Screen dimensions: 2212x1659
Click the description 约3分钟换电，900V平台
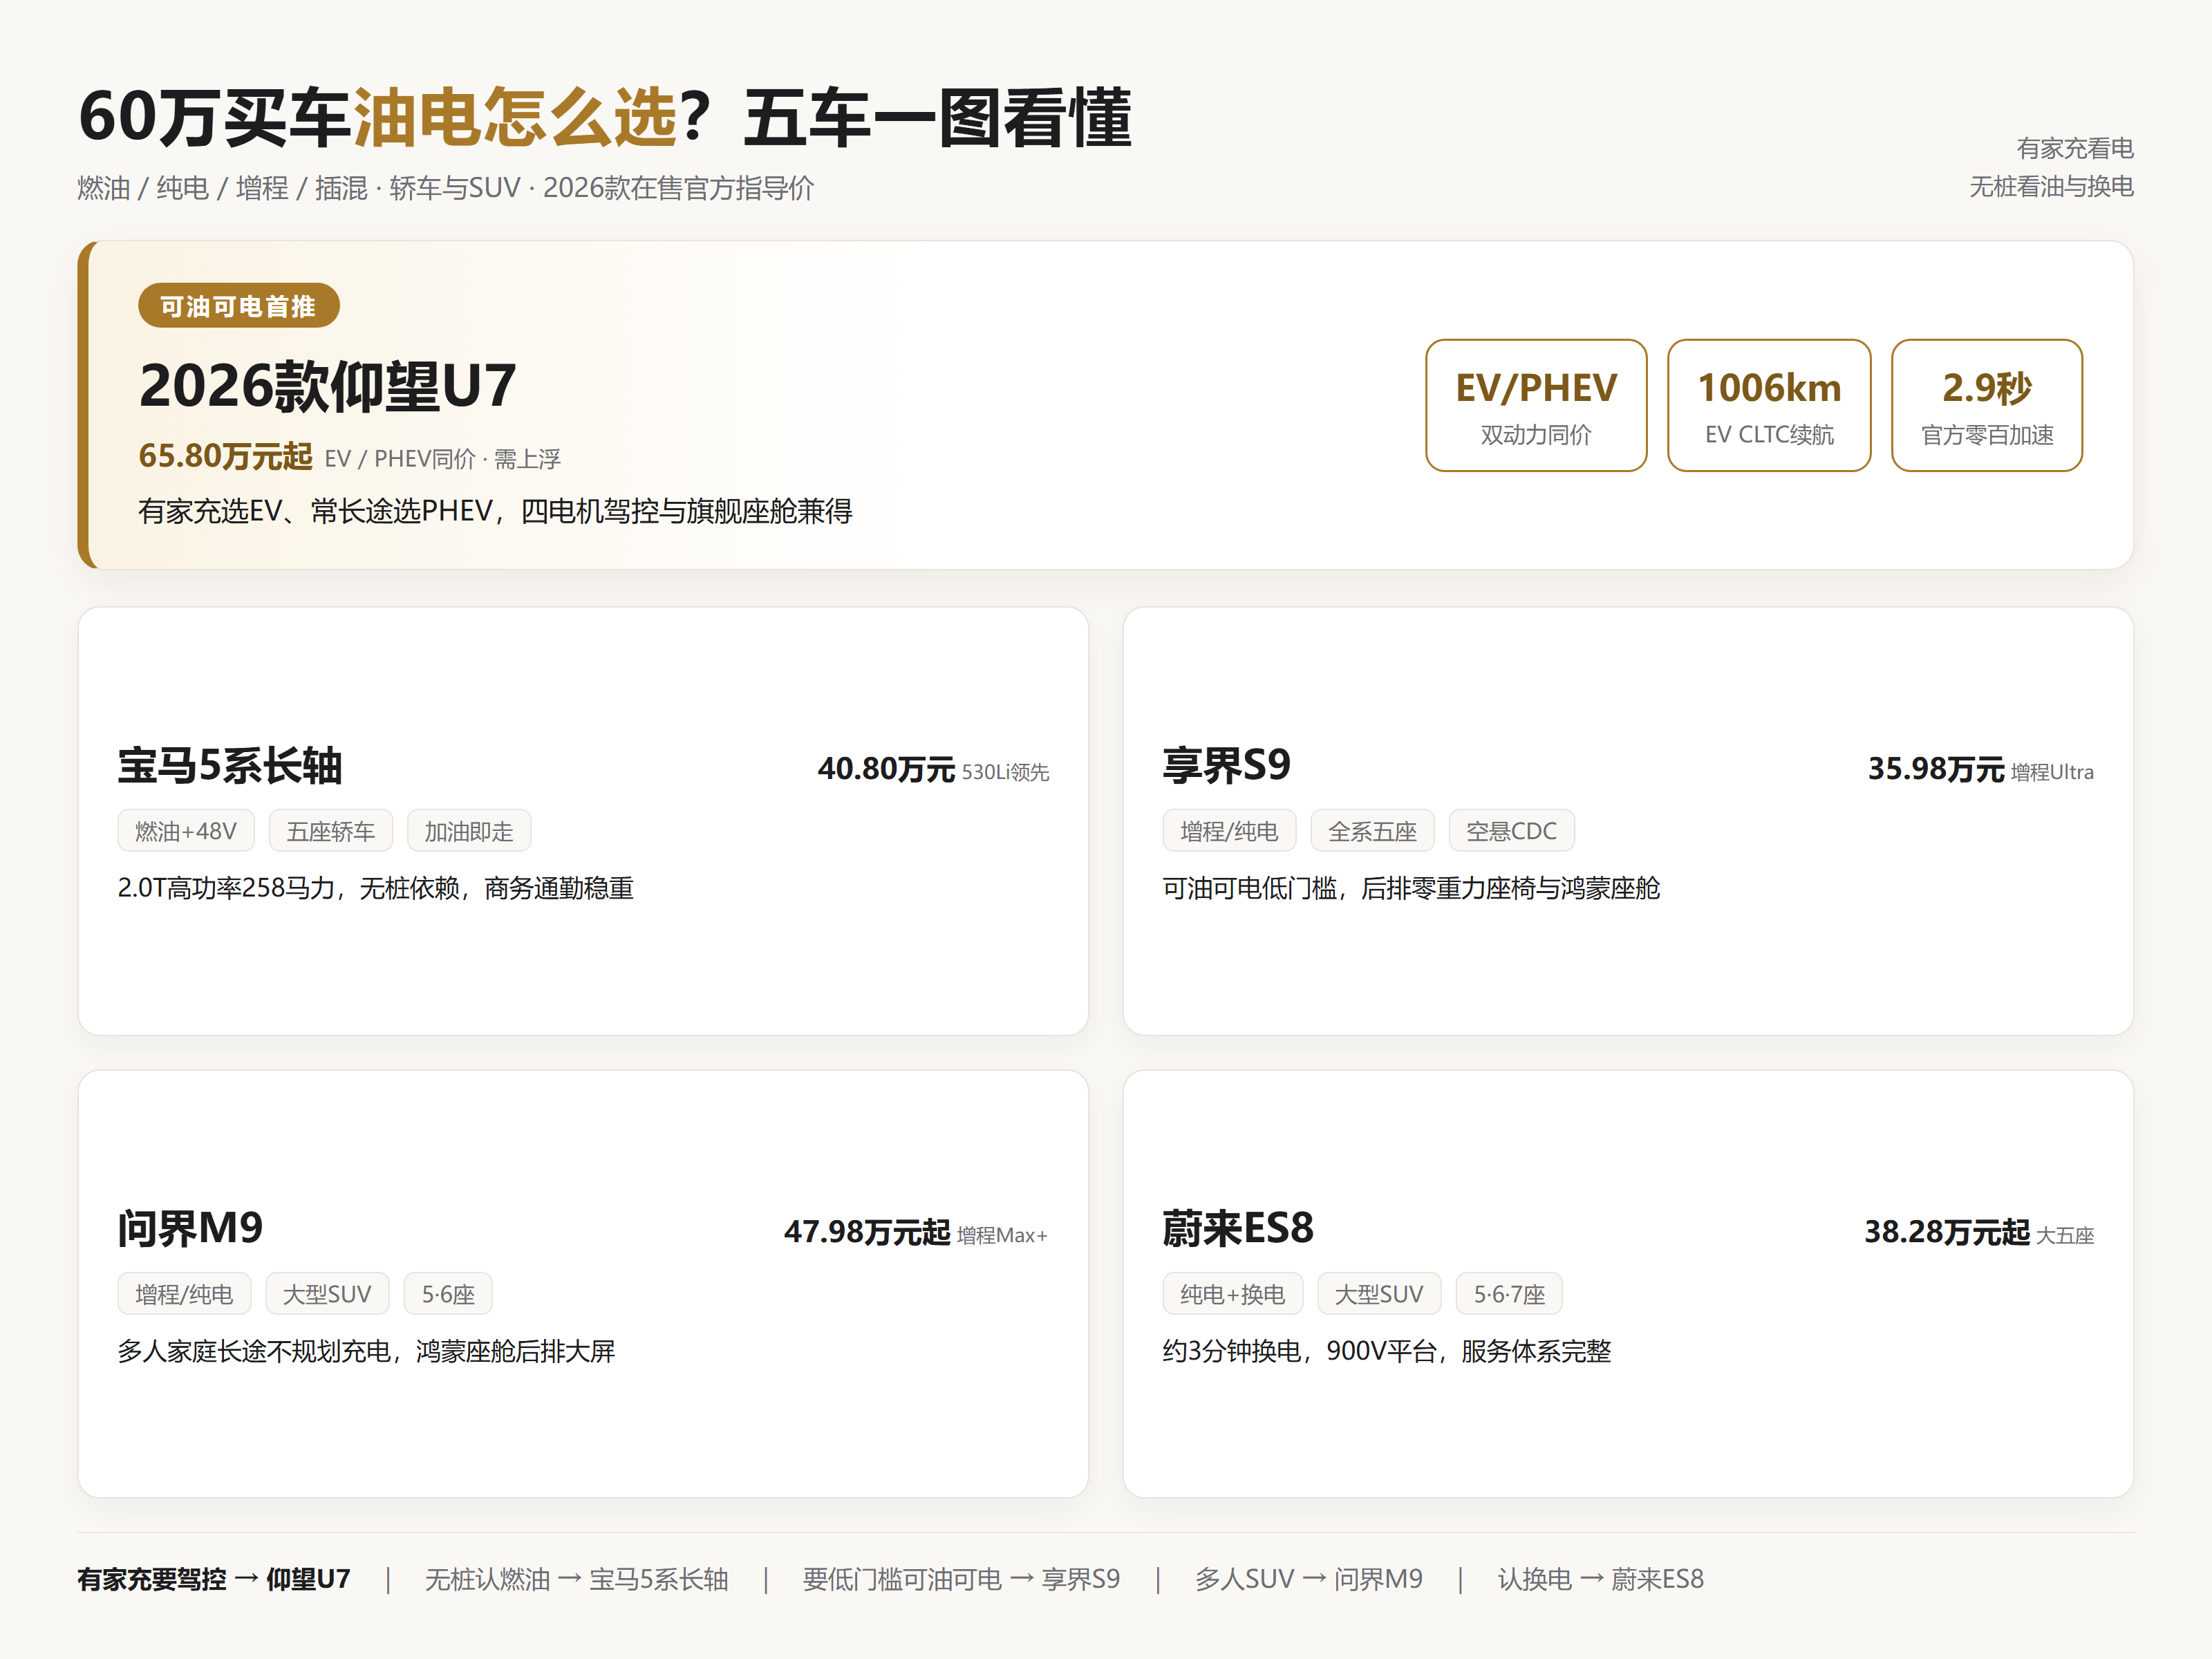1386,1351
